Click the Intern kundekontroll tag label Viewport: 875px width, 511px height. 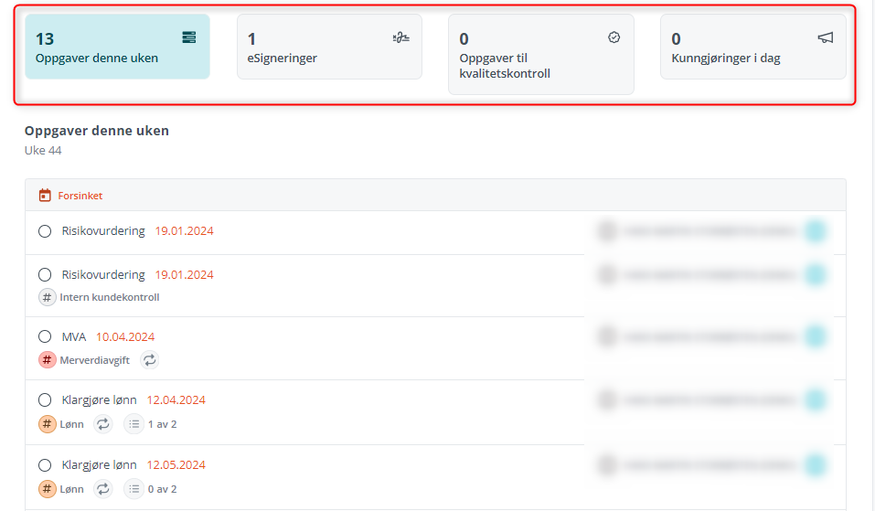coord(110,297)
